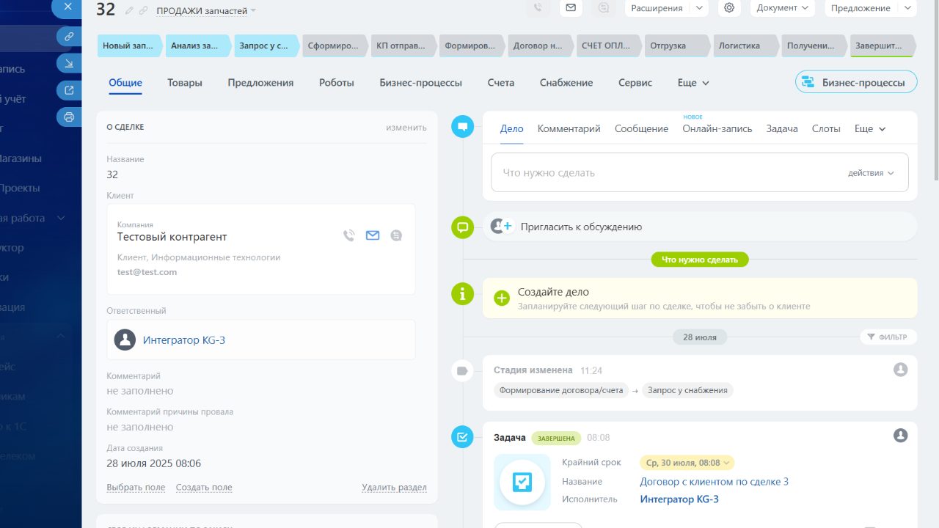Screen dimensions: 939x528
Task: Expand Еще in the deal tabs row
Action: pos(693,83)
